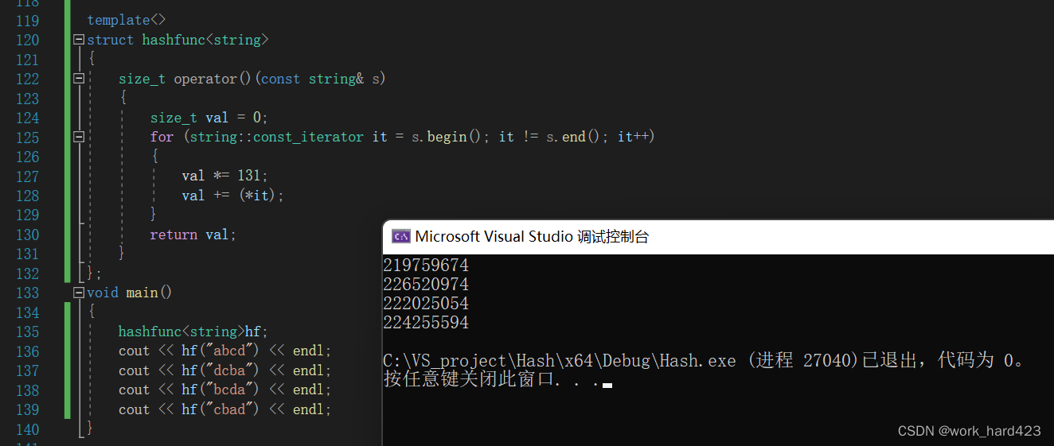Click line number 125 in gutter
The width and height of the screenshot is (1054, 446).
click(27, 137)
